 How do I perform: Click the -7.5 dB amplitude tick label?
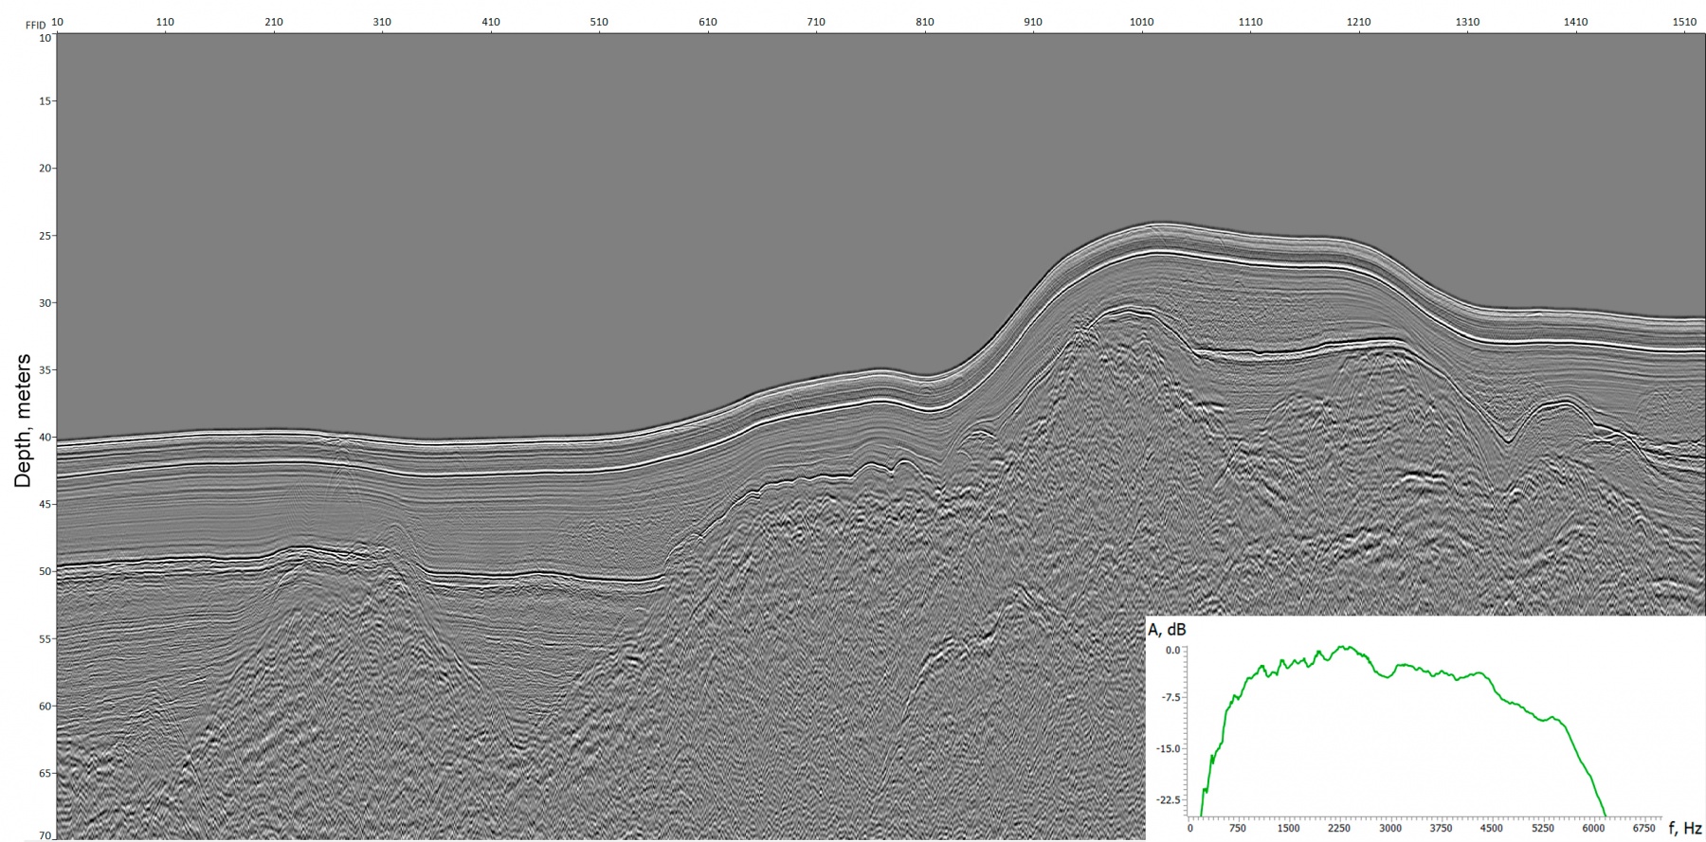point(1171,698)
